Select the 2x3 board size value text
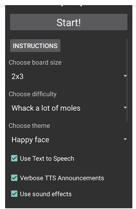Viewport: 136px width, 209px height. pos(18,77)
